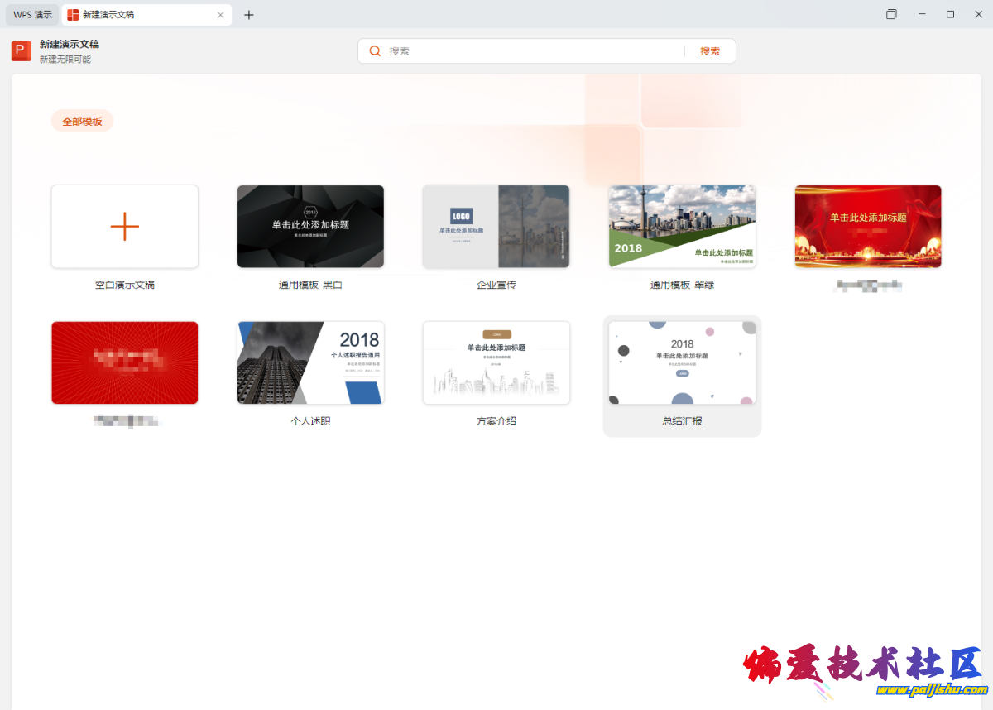Close the 新建演示文稿 tab

tap(220, 15)
